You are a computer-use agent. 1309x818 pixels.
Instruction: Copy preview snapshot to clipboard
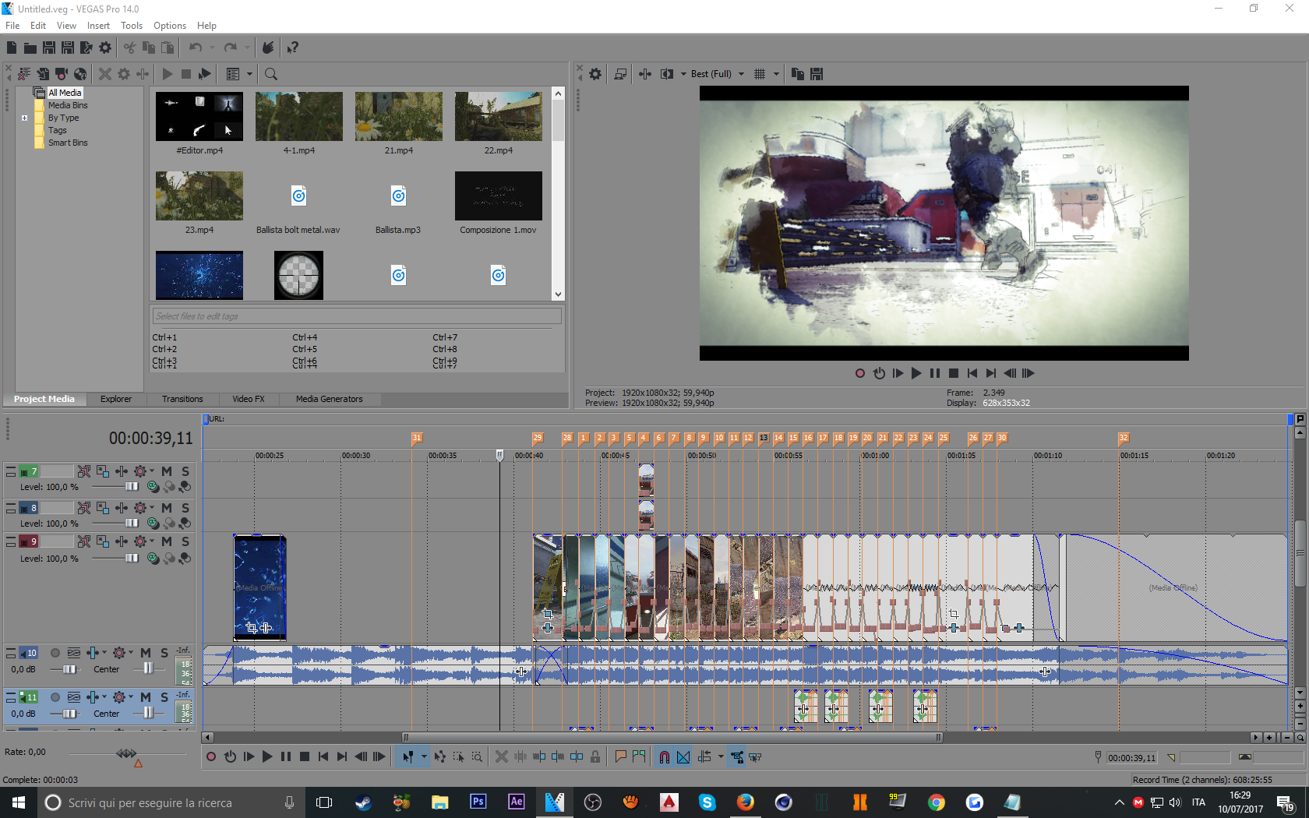click(x=798, y=74)
